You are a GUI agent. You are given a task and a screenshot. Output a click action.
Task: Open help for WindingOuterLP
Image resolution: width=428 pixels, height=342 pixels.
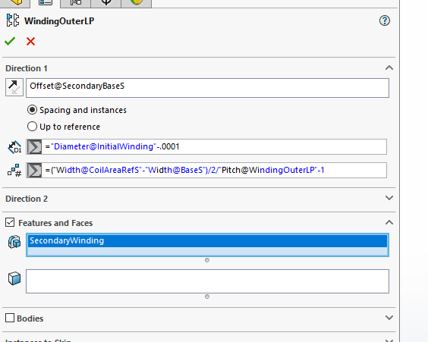385,20
